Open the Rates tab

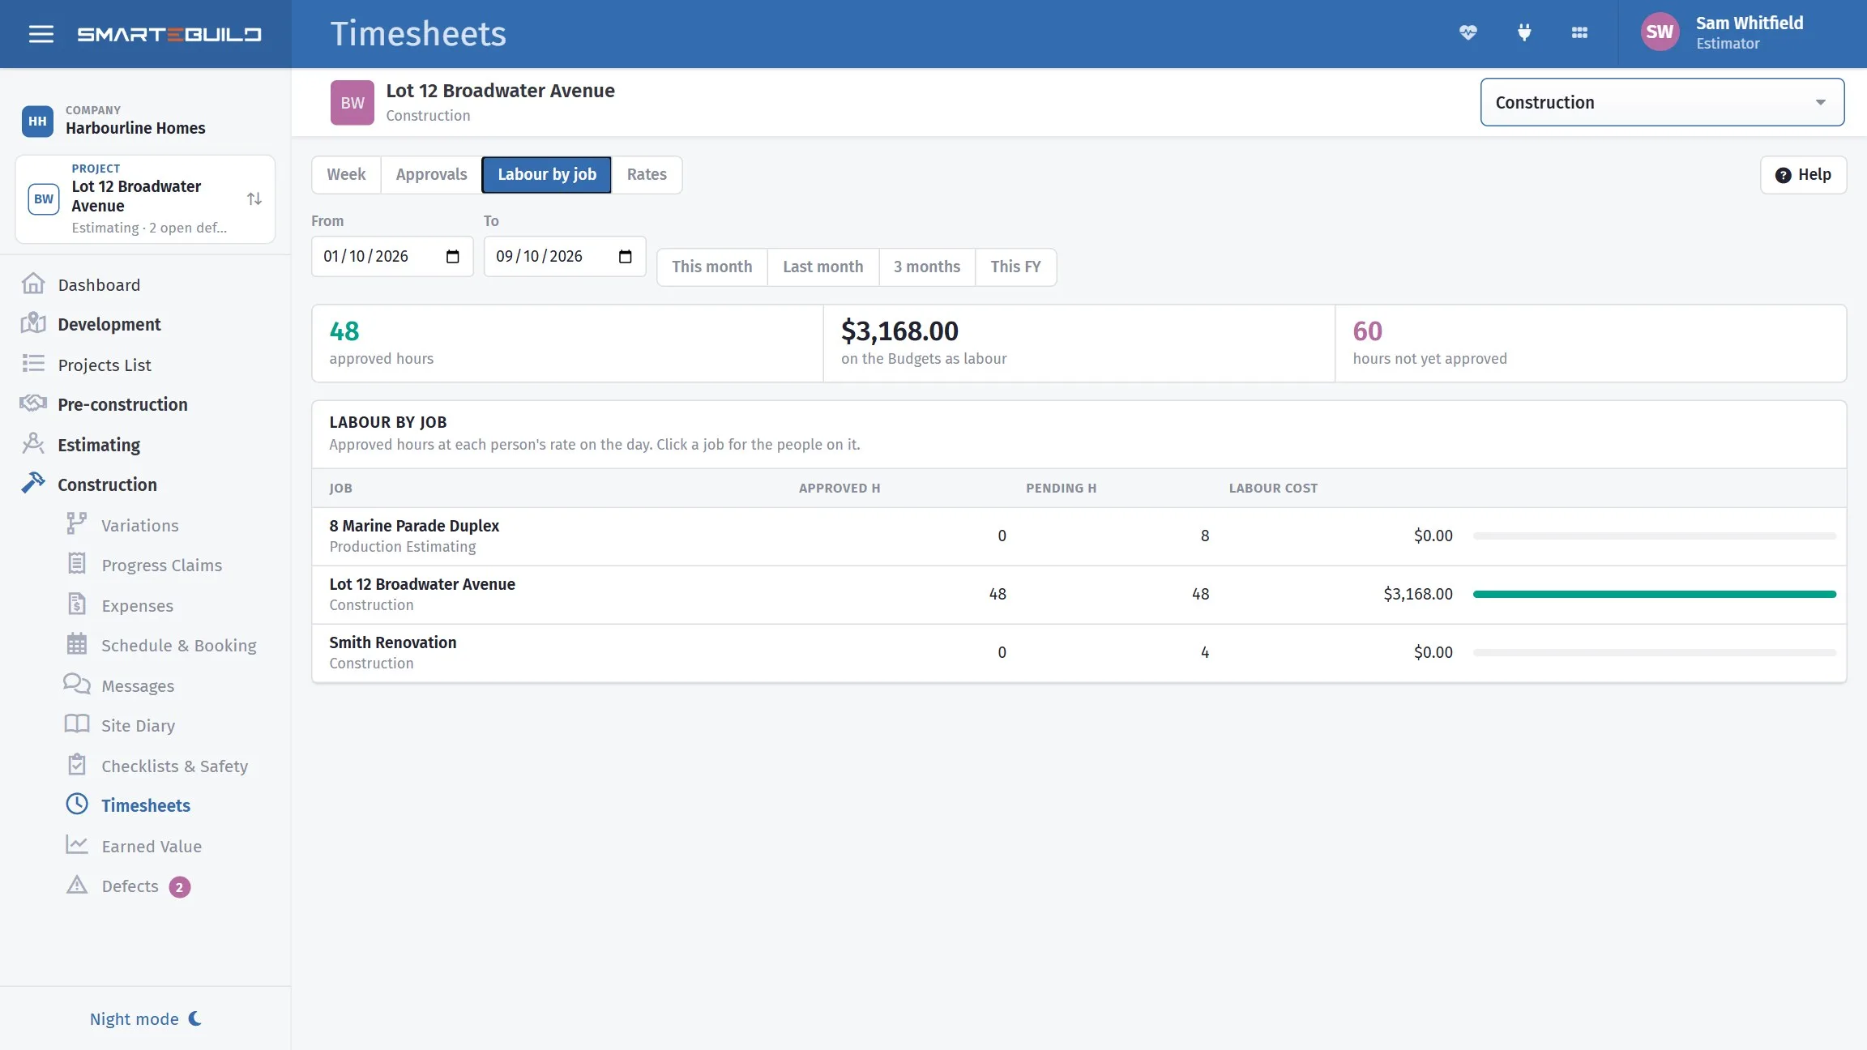coord(647,175)
